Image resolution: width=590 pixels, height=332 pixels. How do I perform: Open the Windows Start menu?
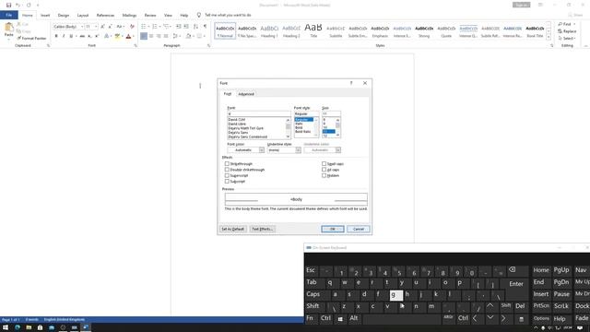(x=6, y=327)
